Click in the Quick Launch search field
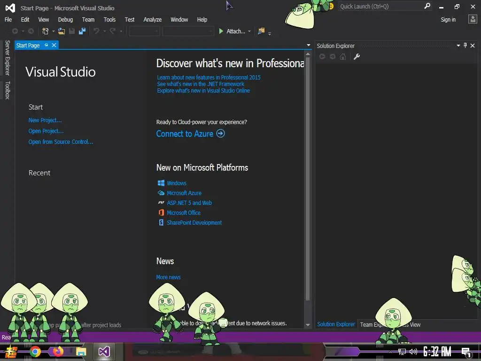481x361 pixels. pos(380,6)
